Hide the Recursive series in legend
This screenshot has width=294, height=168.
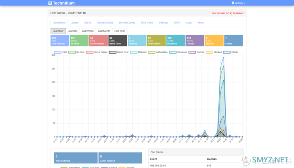pyautogui.click(x=173, y=52)
